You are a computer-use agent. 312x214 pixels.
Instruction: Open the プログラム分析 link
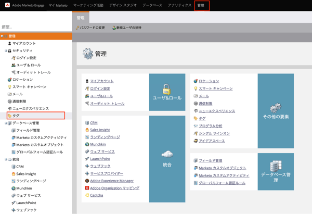[210, 126]
